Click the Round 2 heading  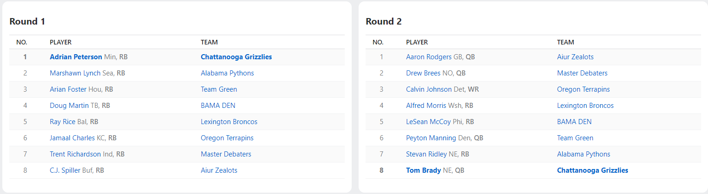tap(384, 21)
